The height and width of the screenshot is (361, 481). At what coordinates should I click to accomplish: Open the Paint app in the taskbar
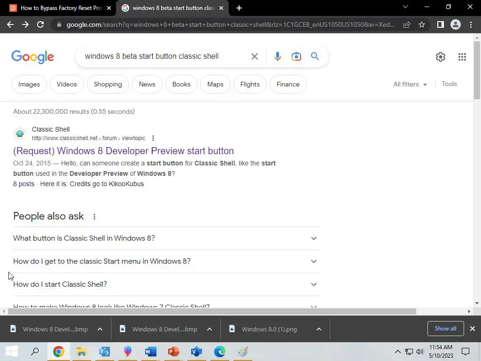[243, 352]
